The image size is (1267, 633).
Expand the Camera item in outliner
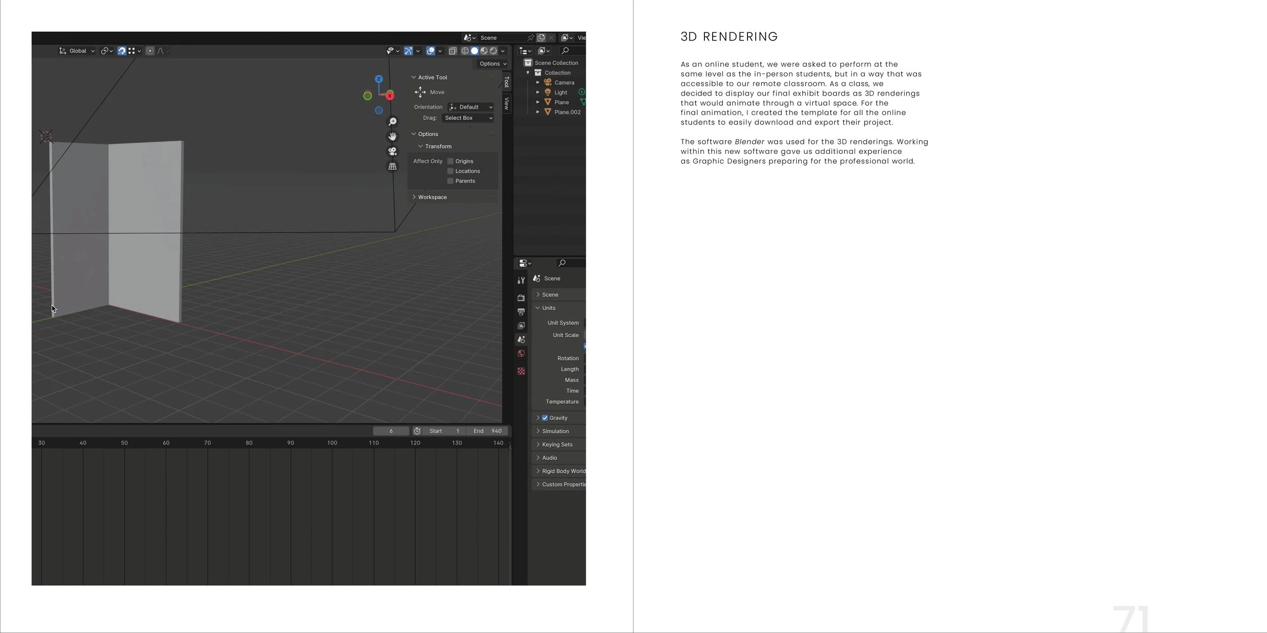[538, 83]
